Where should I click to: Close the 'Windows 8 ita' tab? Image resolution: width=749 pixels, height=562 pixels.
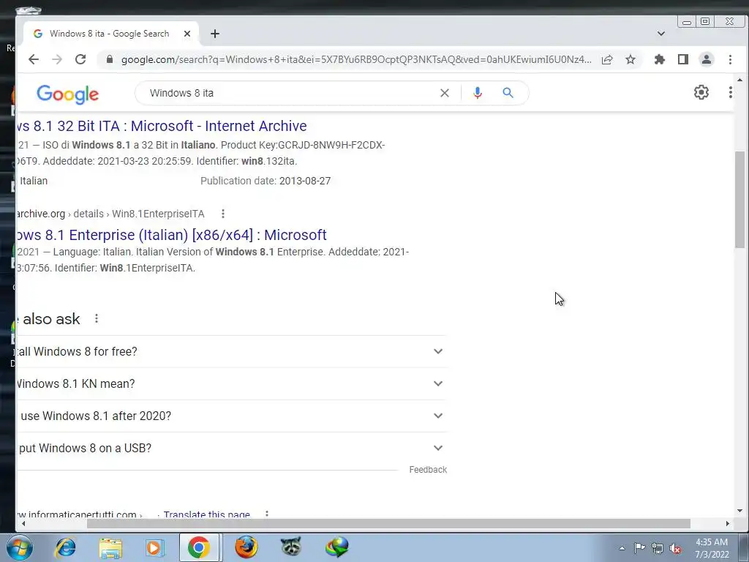click(187, 34)
